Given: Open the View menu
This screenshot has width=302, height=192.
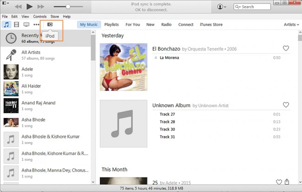Looking at the screenshot, I should [25, 17].
